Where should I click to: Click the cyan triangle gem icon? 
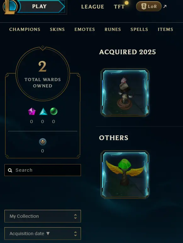(x=43, y=111)
